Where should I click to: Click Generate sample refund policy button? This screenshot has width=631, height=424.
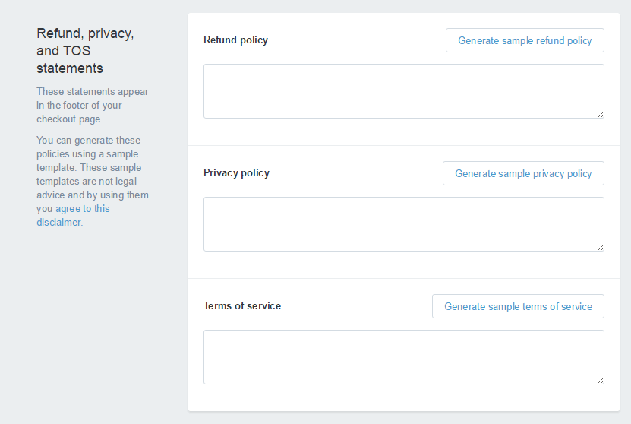tap(525, 41)
